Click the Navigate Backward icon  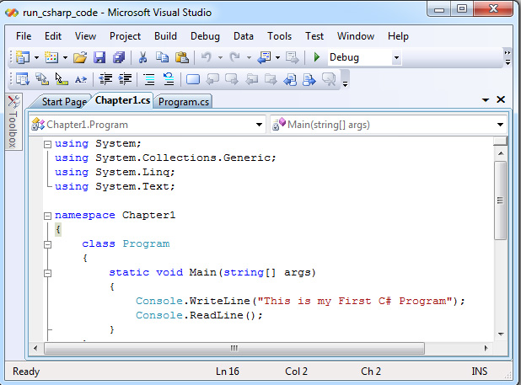(264, 57)
